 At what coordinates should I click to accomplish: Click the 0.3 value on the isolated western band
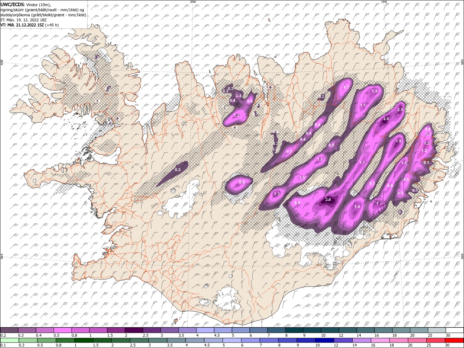[x=178, y=170]
